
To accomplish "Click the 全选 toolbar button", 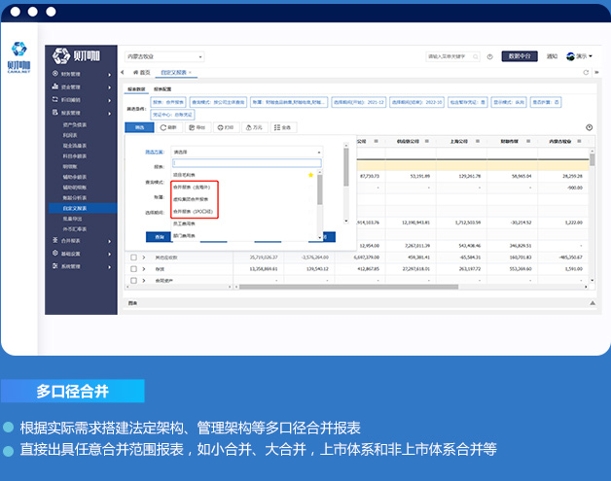I will pos(283,127).
